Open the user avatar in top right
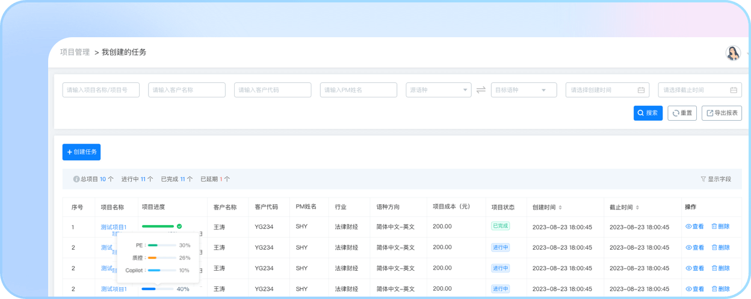 732,53
